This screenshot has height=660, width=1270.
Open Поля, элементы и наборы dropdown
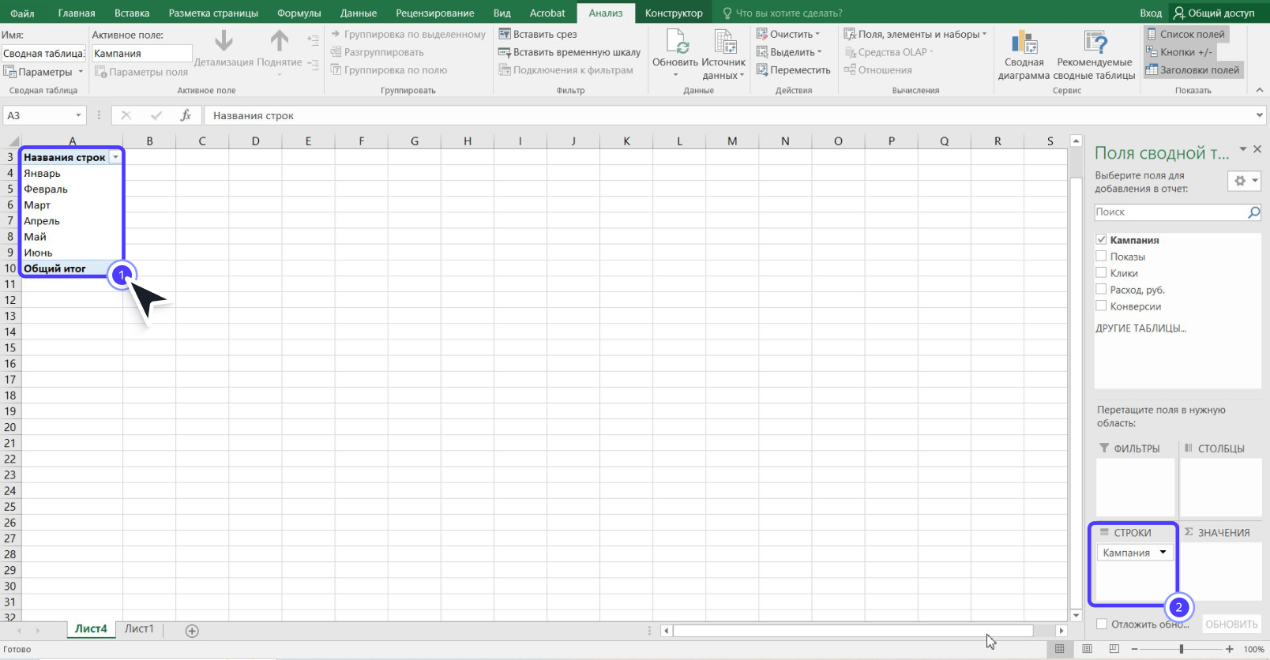[915, 34]
